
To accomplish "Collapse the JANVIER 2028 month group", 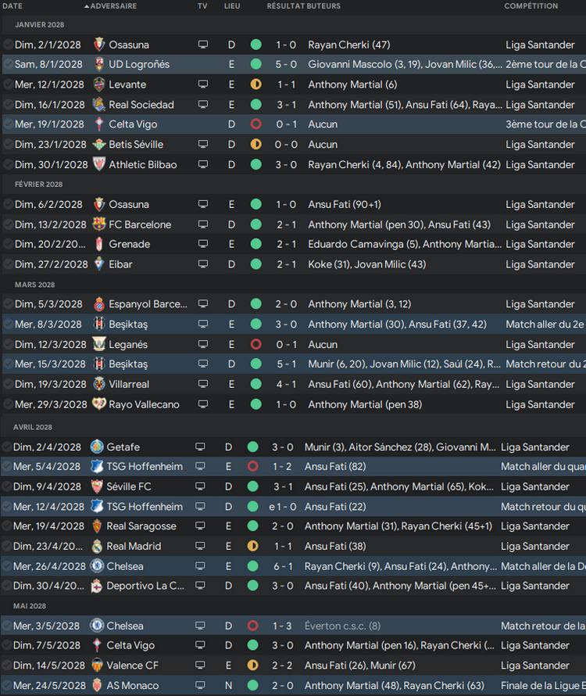I will (39, 25).
